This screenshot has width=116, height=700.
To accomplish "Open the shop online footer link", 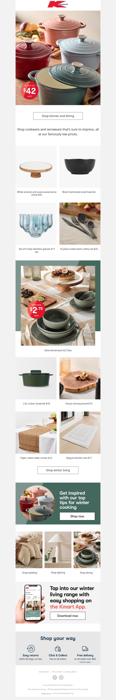I will [44, 672].
